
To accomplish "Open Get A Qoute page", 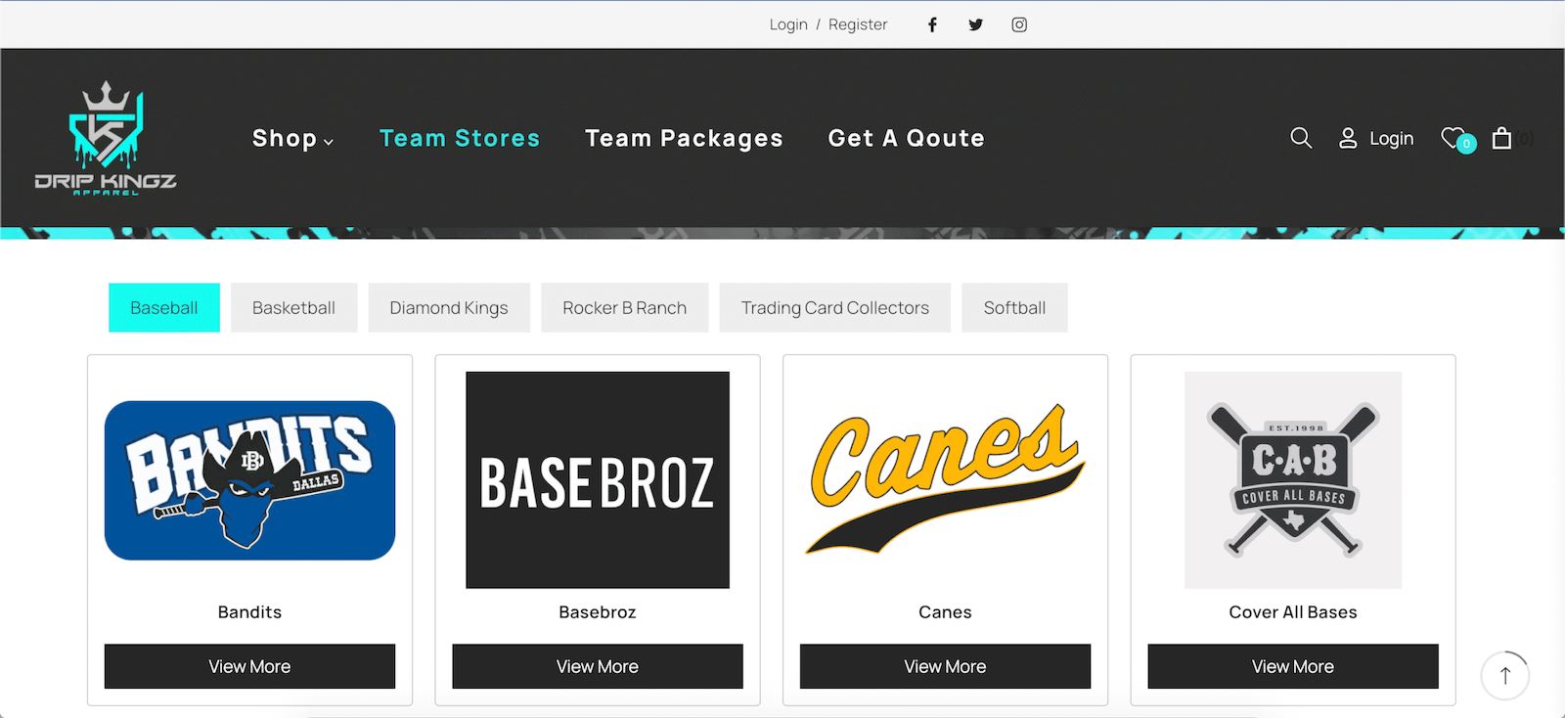I will click(x=906, y=138).
